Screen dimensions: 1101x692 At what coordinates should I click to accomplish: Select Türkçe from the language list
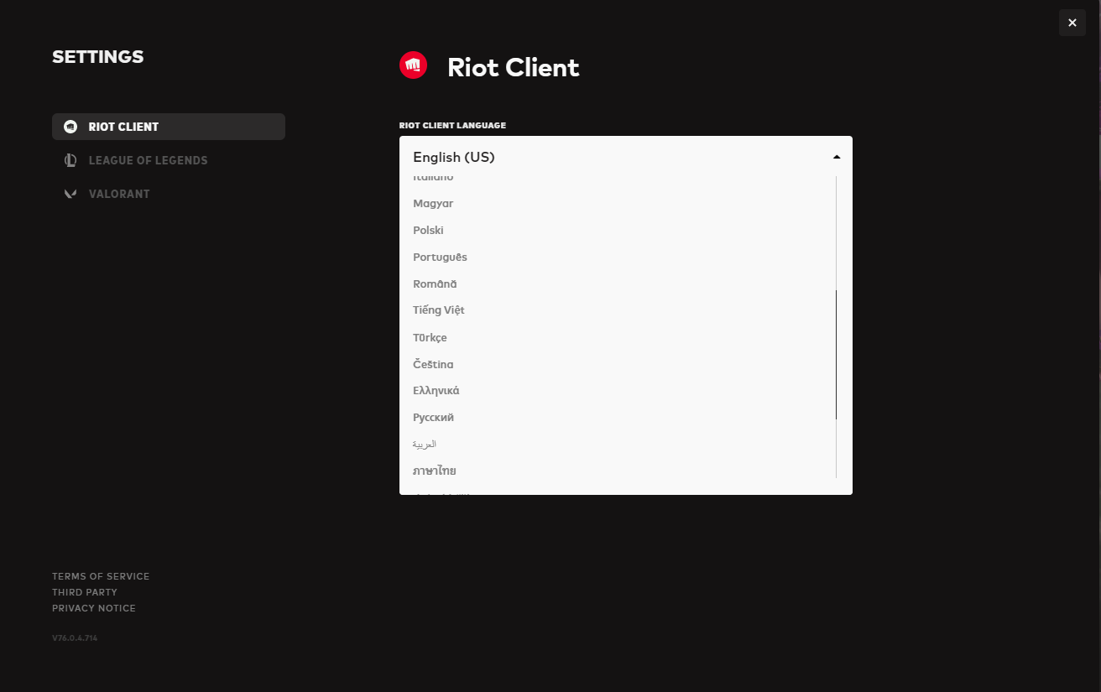click(x=430, y=338)
